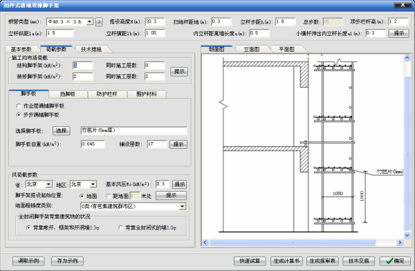This screenshot has height=271, width=415.
Task: Click the 选择 button for scaffold board
Action: point(62,130)
